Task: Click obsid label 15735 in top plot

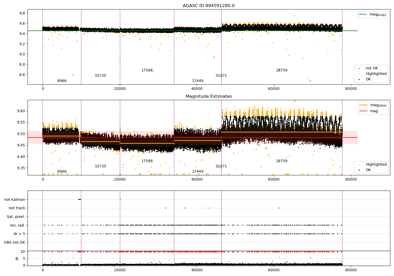Action: coord(101,76)
